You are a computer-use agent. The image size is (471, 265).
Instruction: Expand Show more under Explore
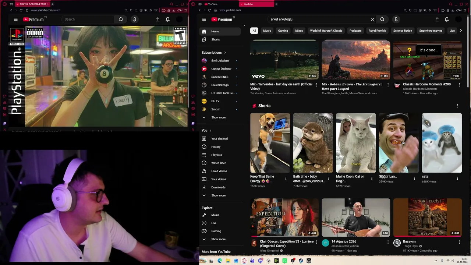(220, 239)
